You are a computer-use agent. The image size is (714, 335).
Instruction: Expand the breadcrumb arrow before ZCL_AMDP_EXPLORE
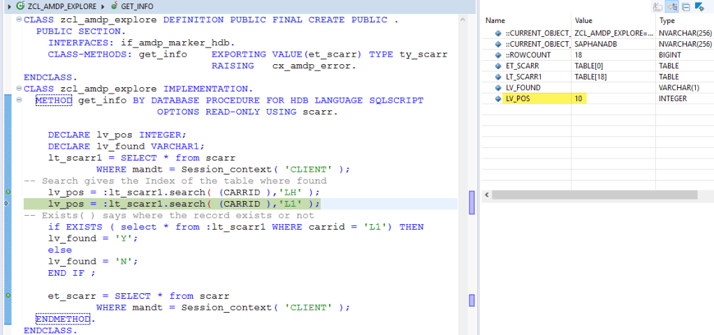coord(9,6)
